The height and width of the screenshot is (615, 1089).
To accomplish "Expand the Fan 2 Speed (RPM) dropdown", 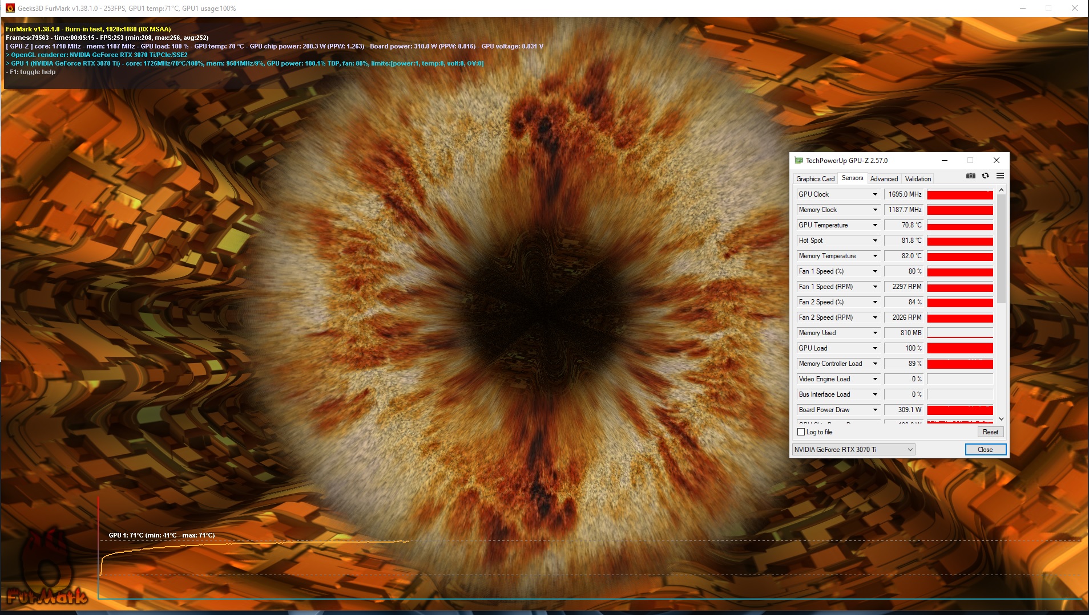I will click(x=875, y=317).
